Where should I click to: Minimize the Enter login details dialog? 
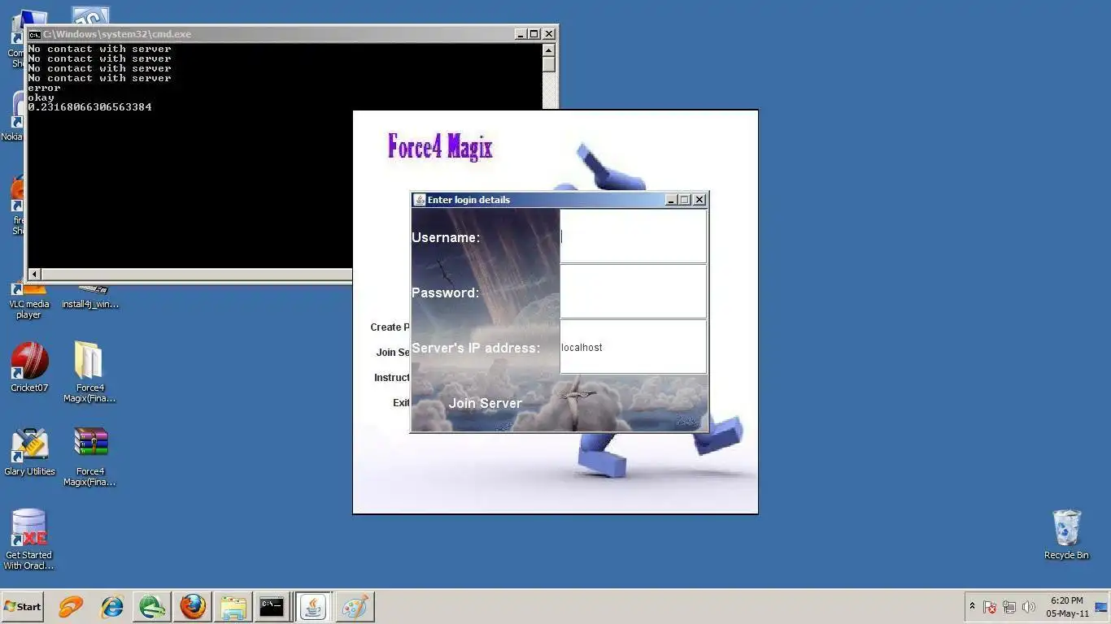[671, 200]
